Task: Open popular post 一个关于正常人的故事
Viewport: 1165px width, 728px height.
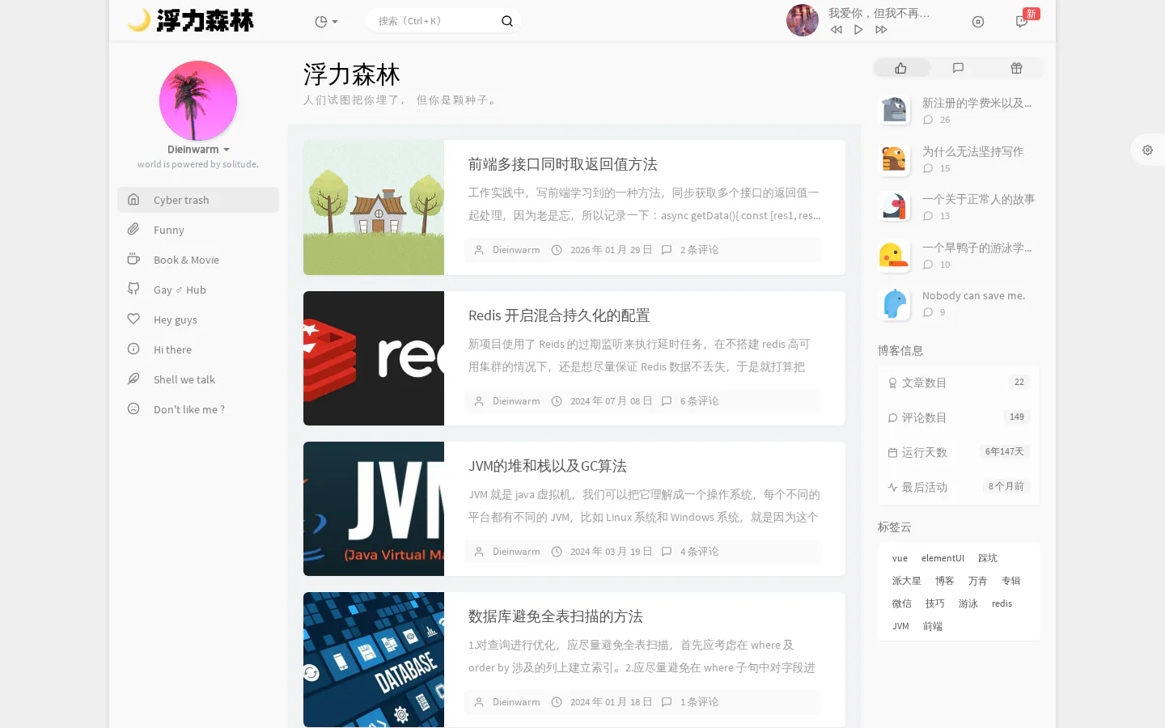Action: pyautogui.click(x=978, y=199)
